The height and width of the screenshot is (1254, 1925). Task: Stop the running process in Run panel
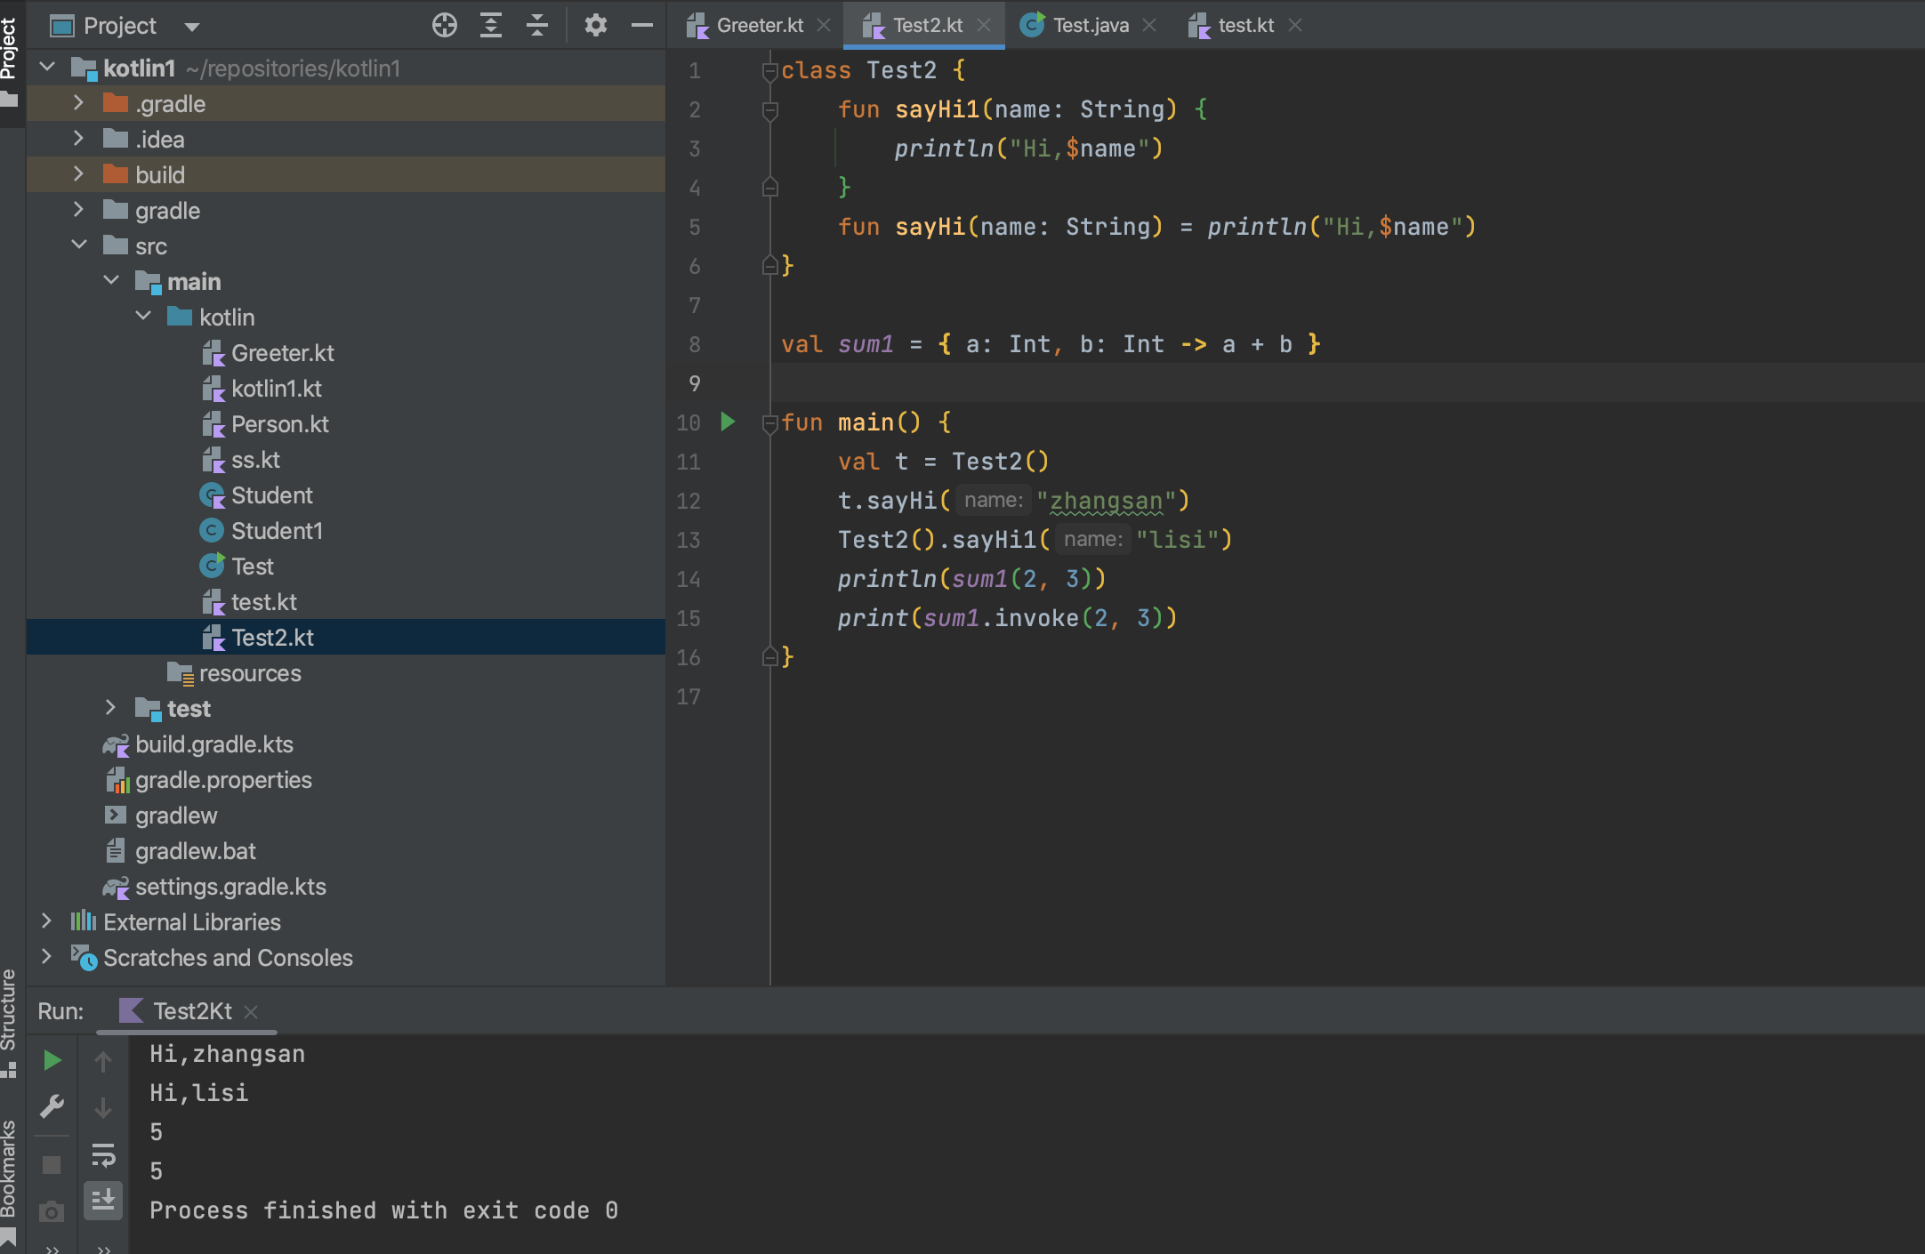(52, 1163)
